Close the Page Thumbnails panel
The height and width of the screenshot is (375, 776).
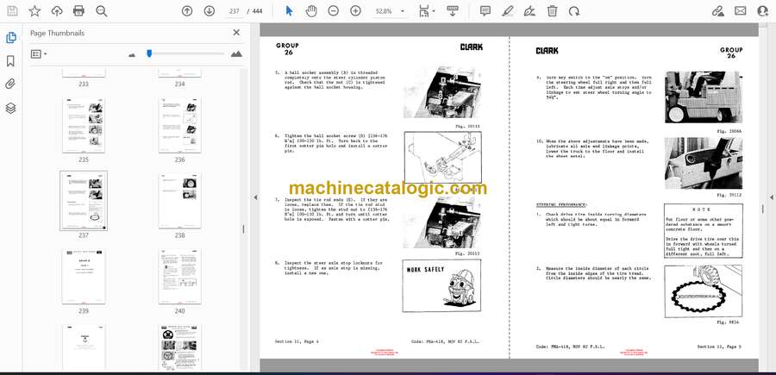point(236,33)
